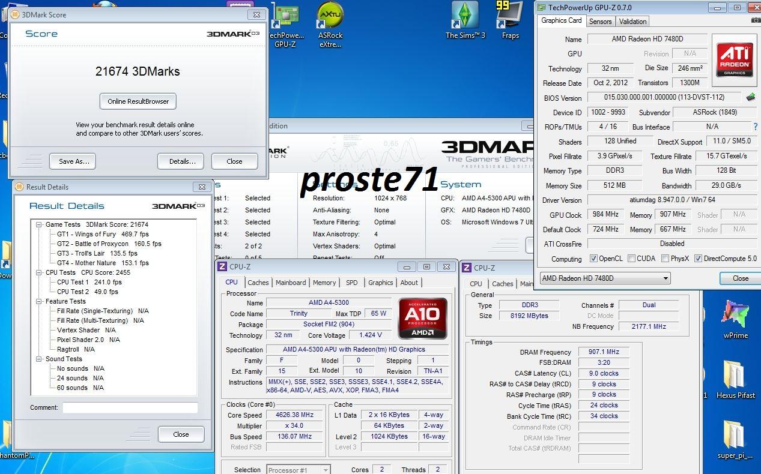The image size is (761, 474).
Task: Open the CPU-Z About tab
Action: (x=409, y=283)
